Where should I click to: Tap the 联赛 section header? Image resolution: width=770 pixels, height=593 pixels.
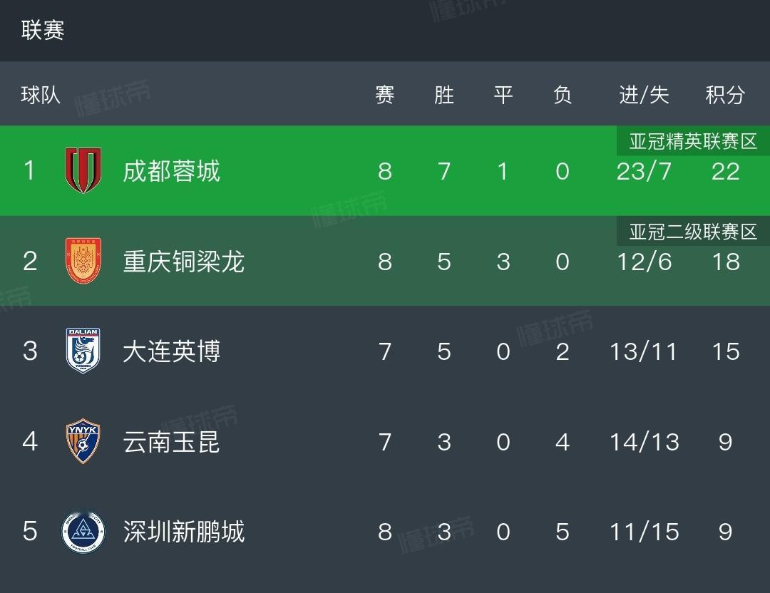tap(43, 30)
